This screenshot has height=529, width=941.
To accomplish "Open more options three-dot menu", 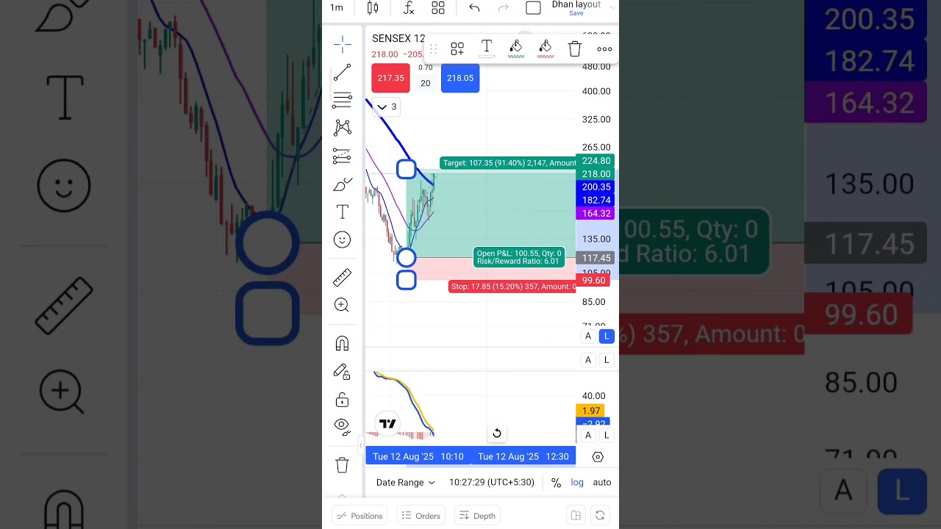I will pyautogui.click(x=604, y=49).
